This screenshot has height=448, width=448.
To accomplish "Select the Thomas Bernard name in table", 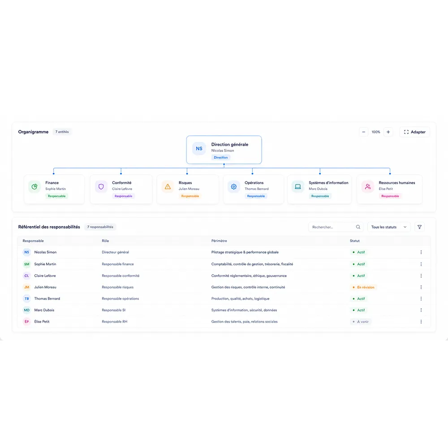I will pos(47,298).
